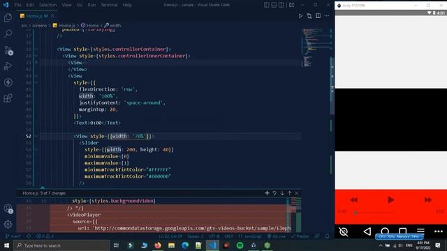
Task: Open the Search view in the activity bar
Action: pos(8,34)
